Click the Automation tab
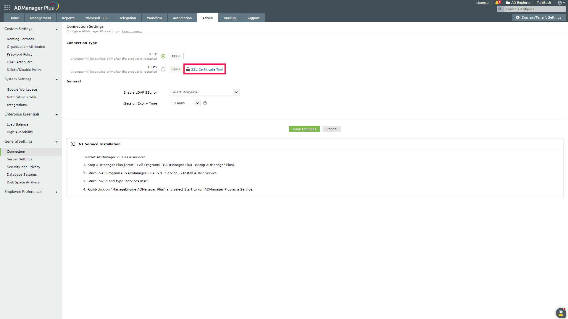Image resolution: width=568 pixels, height=319 pixels. point(182,18)
